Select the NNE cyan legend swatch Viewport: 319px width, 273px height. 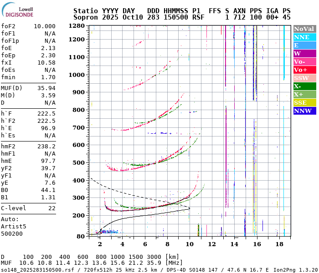coord(304,37)
